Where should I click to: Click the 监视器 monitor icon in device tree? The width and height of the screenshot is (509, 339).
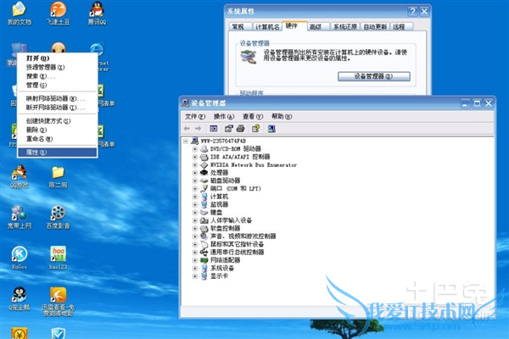(x=204, y=204)
